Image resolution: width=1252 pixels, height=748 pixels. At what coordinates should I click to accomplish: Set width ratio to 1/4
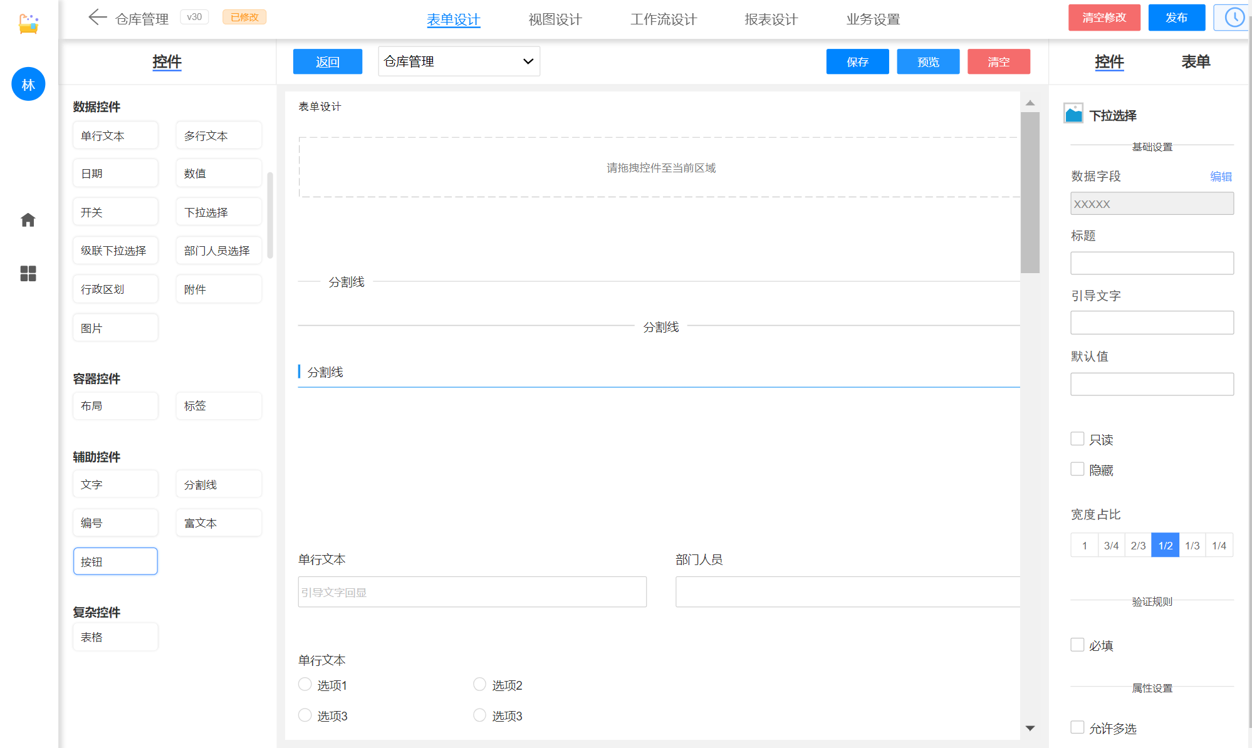[x=1219, y=545]
